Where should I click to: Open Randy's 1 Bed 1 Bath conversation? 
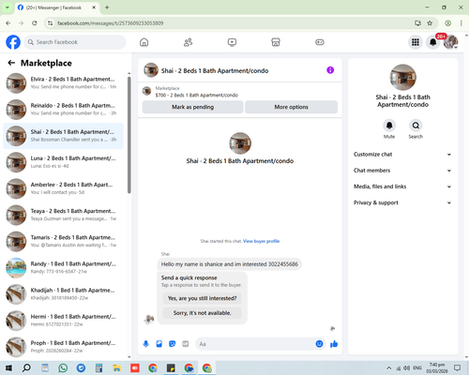click(x=64, y=268)
